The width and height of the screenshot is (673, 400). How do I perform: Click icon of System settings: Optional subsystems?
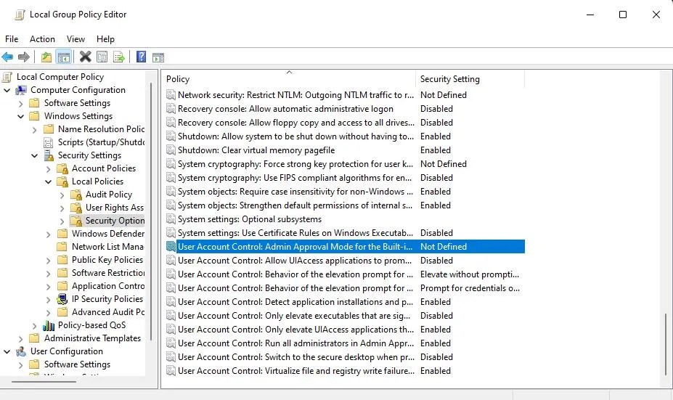[171, 219]
